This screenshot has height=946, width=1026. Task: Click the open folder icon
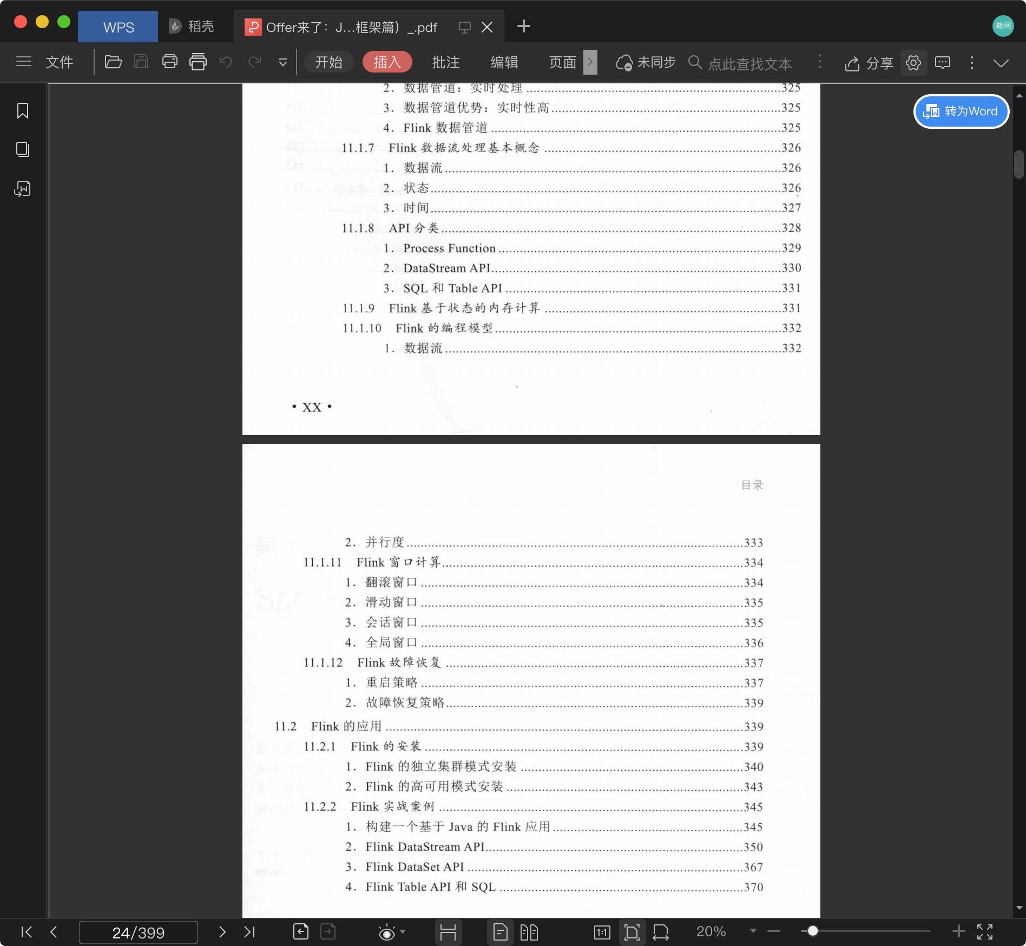(113, 62)
